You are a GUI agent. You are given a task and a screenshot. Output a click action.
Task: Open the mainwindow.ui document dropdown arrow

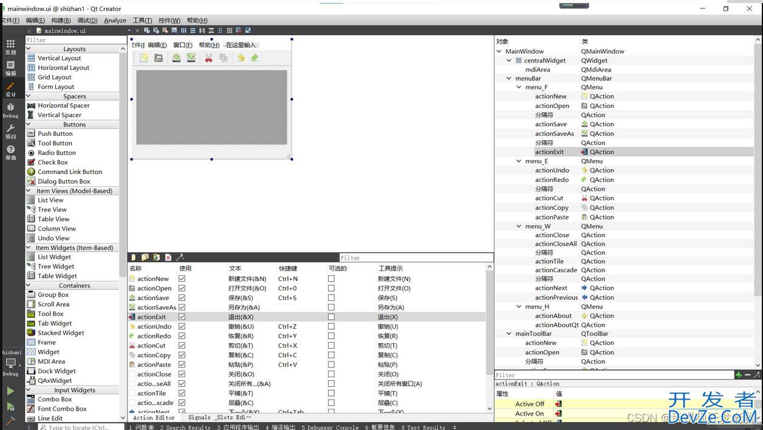[129, 30]
